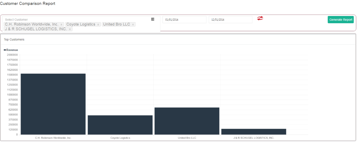Viewport: 357px width, 142px height.
Task: Click the C.H. Robinson Worldwide, Inc. axis label
Action: [53, 138]
